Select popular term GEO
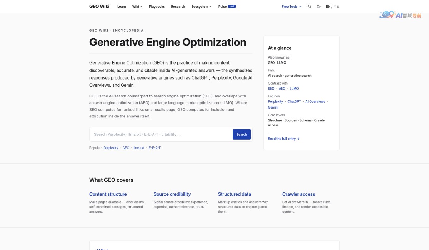The width and height of the screenshot is (429, 250). 126,148
